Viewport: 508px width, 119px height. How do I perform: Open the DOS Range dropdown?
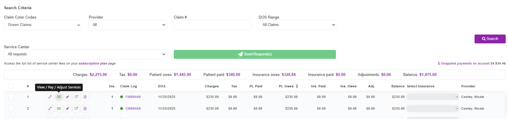click(x=297, y=25)
